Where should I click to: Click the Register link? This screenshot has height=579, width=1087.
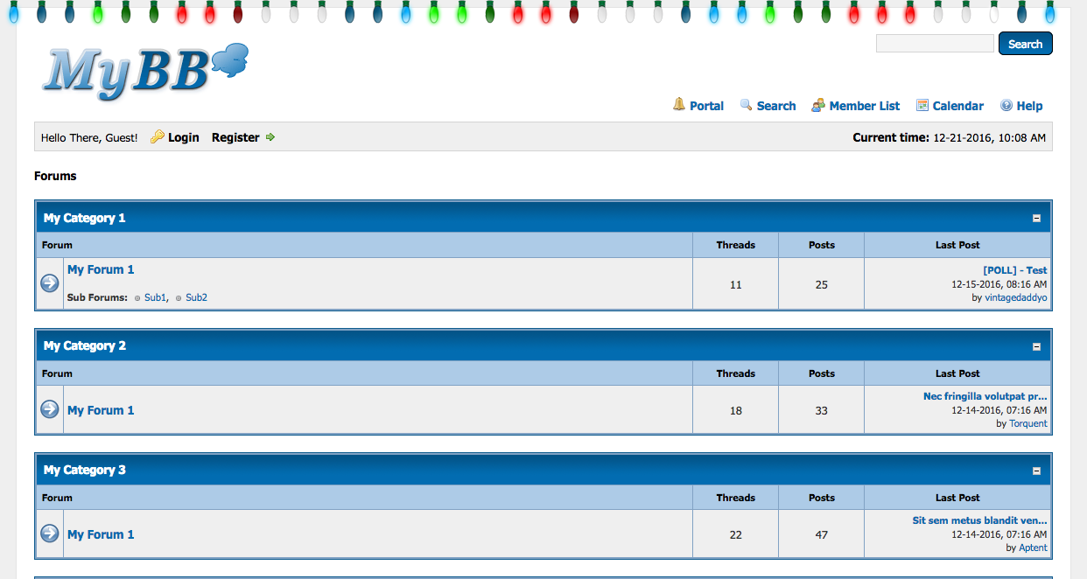coord(235,137)
